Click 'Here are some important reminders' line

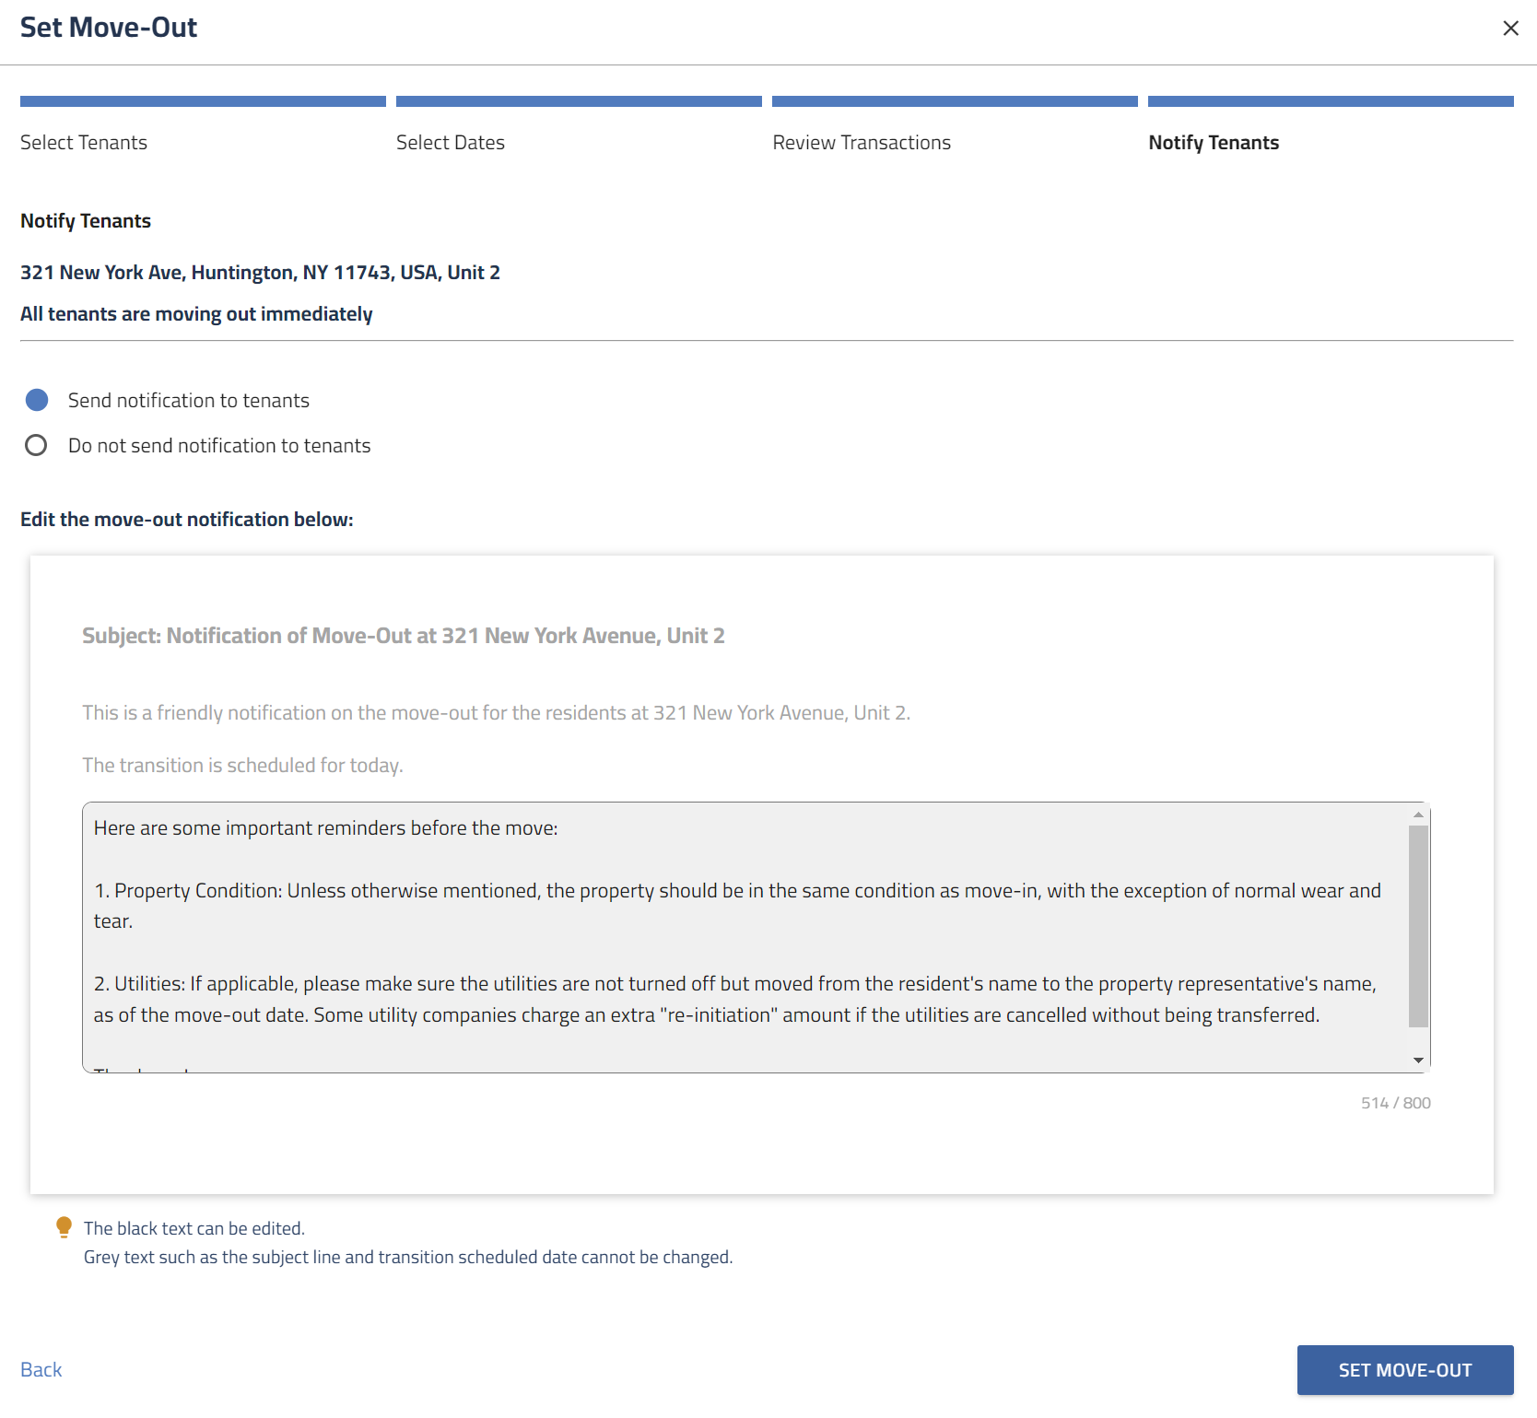326,828
